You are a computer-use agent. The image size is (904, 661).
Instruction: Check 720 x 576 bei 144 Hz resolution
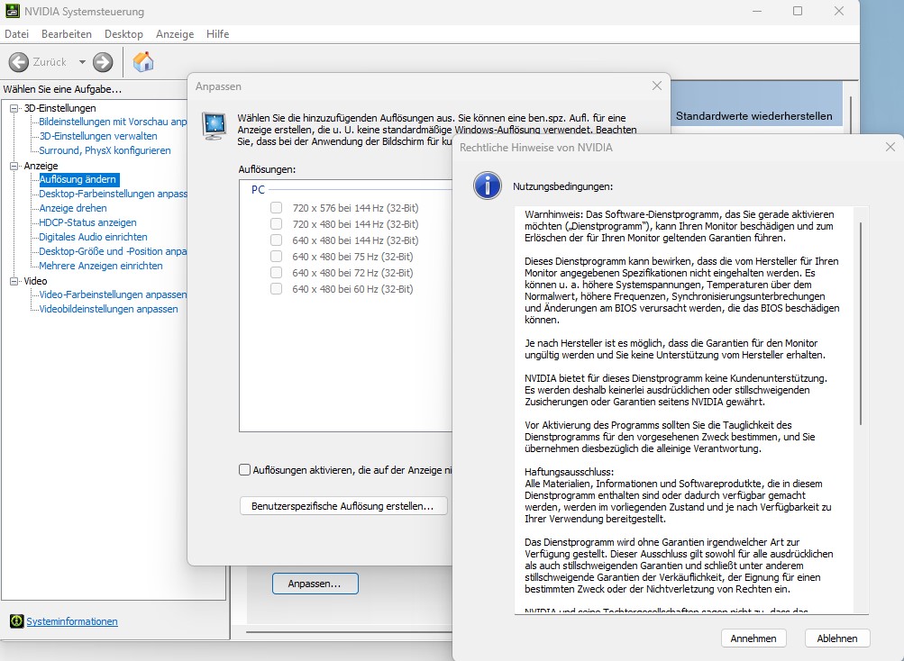(x=276, y=207)
